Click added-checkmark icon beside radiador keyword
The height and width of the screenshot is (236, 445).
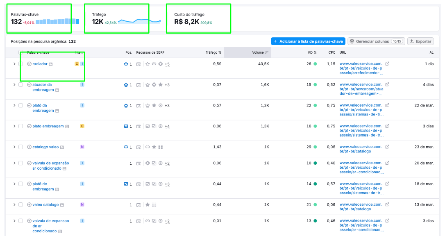pos(29,64)
